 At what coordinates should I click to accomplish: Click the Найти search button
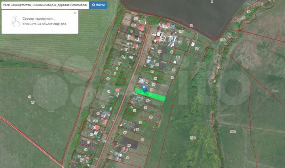pyautogui.click(x=98, y=5)
